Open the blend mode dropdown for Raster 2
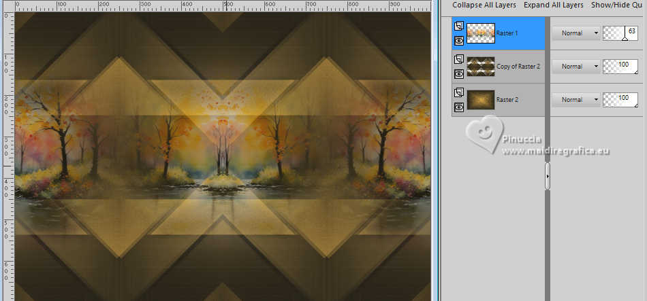 [575, 100]
